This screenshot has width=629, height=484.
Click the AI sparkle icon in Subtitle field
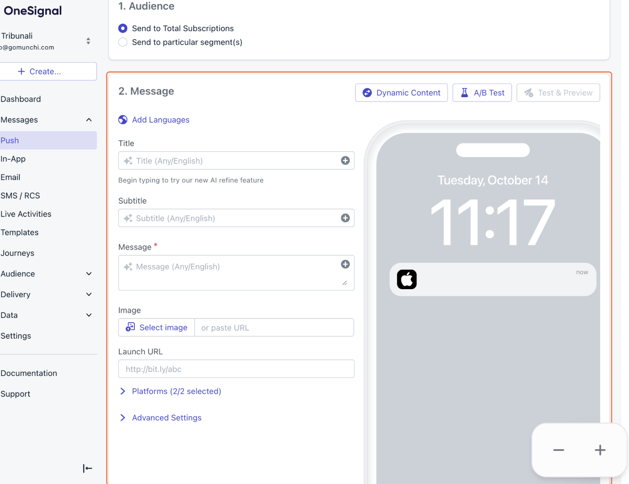point(128,218)
